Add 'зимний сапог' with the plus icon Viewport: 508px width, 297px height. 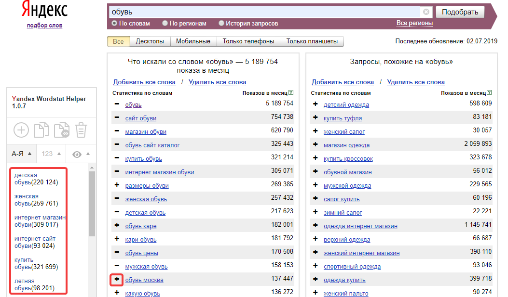[315, 212]
